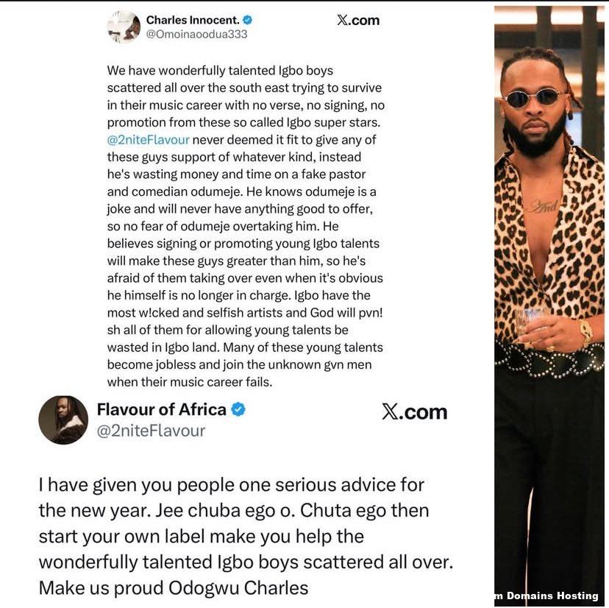Click Charles Innocent's profile avatar
Image resolution: width=609 pixels, height=608 pixels.
pyautogui.click(x=123, y=27)
